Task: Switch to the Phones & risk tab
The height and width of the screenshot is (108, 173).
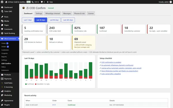Action: tap(79, 14)
